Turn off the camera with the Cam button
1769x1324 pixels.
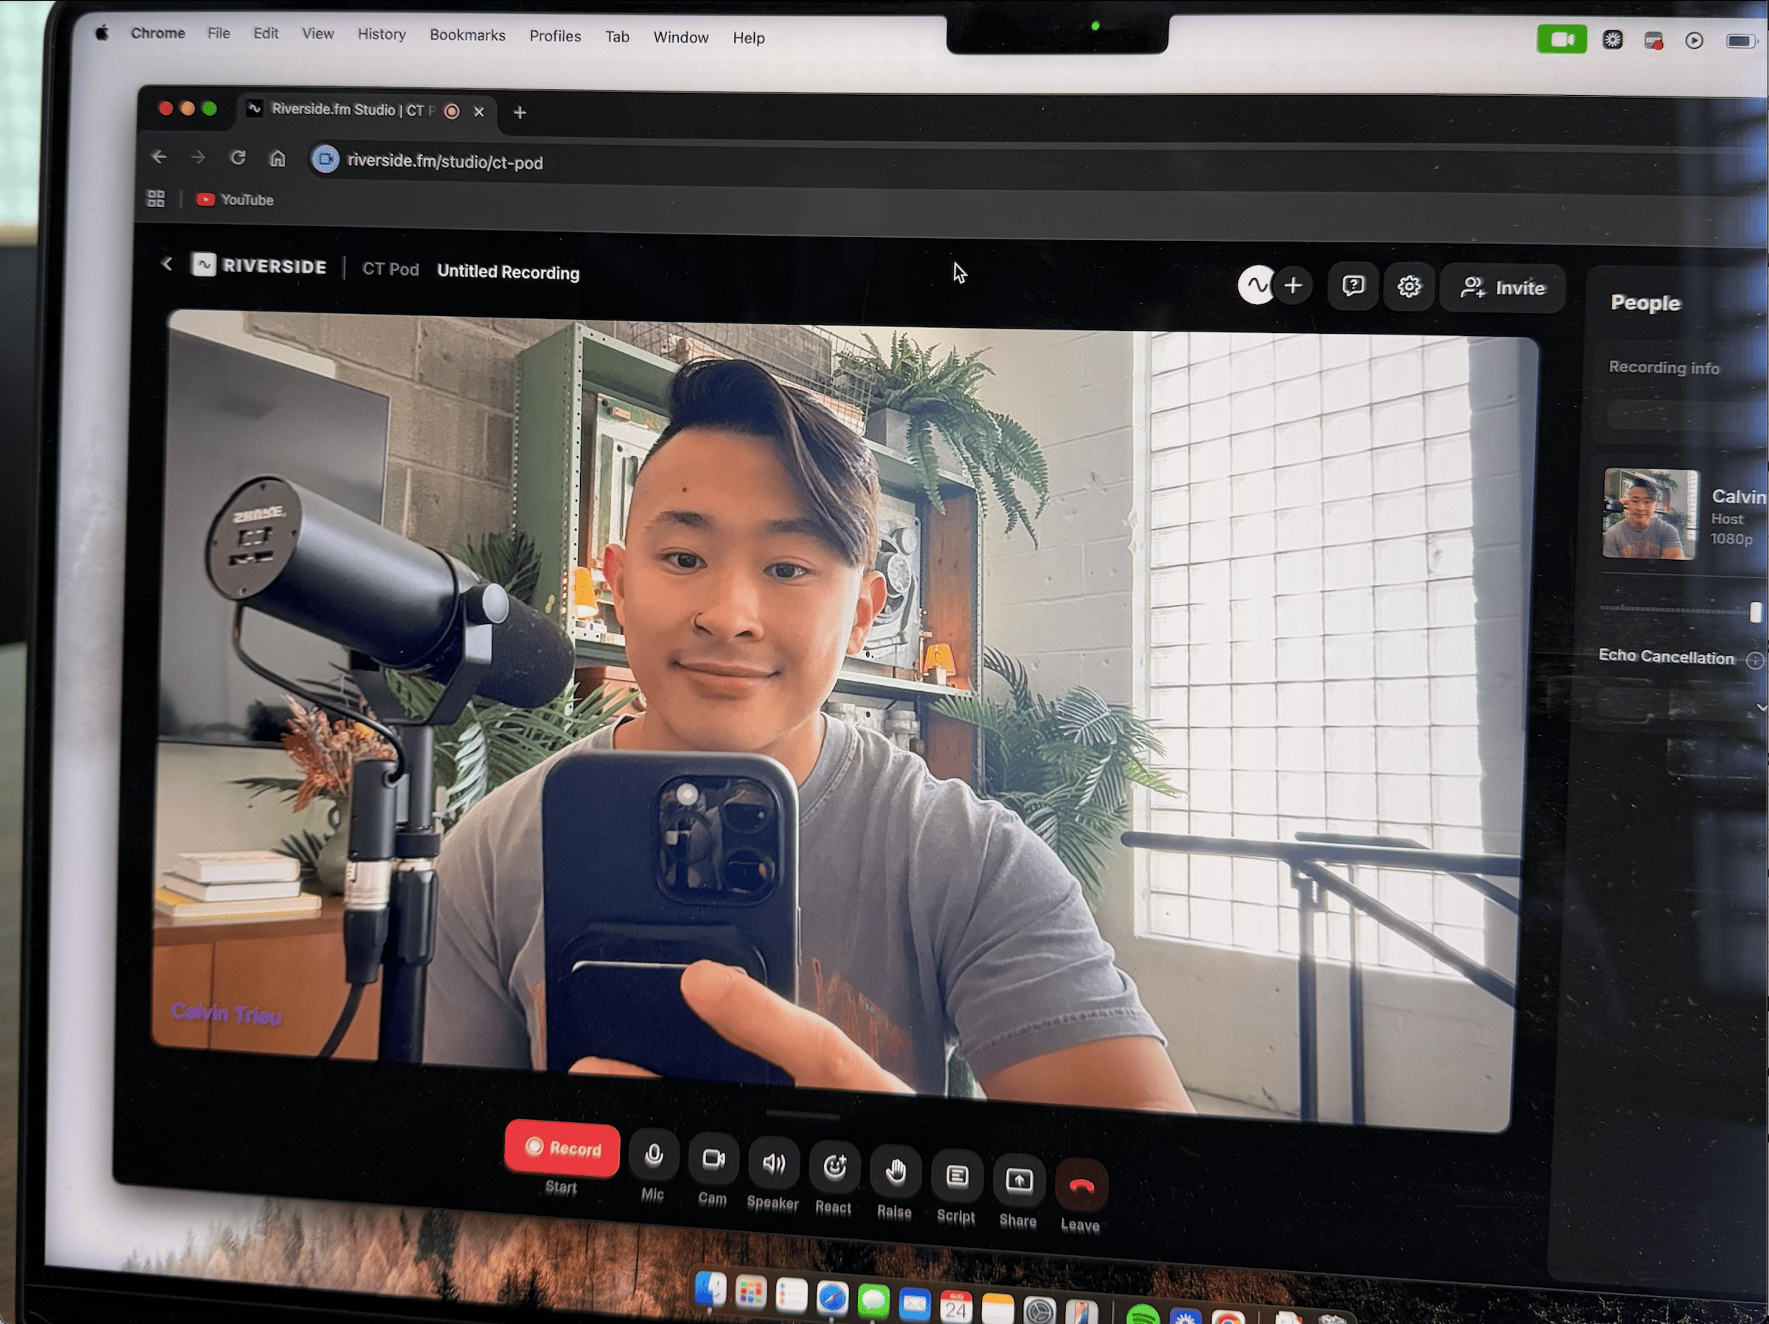coord(713,1159)
